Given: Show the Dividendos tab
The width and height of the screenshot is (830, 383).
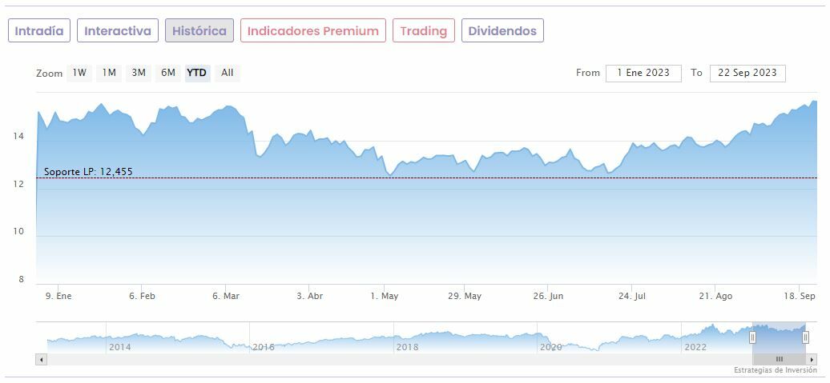Looking at the screenshot, I should [x=502, y=31].
